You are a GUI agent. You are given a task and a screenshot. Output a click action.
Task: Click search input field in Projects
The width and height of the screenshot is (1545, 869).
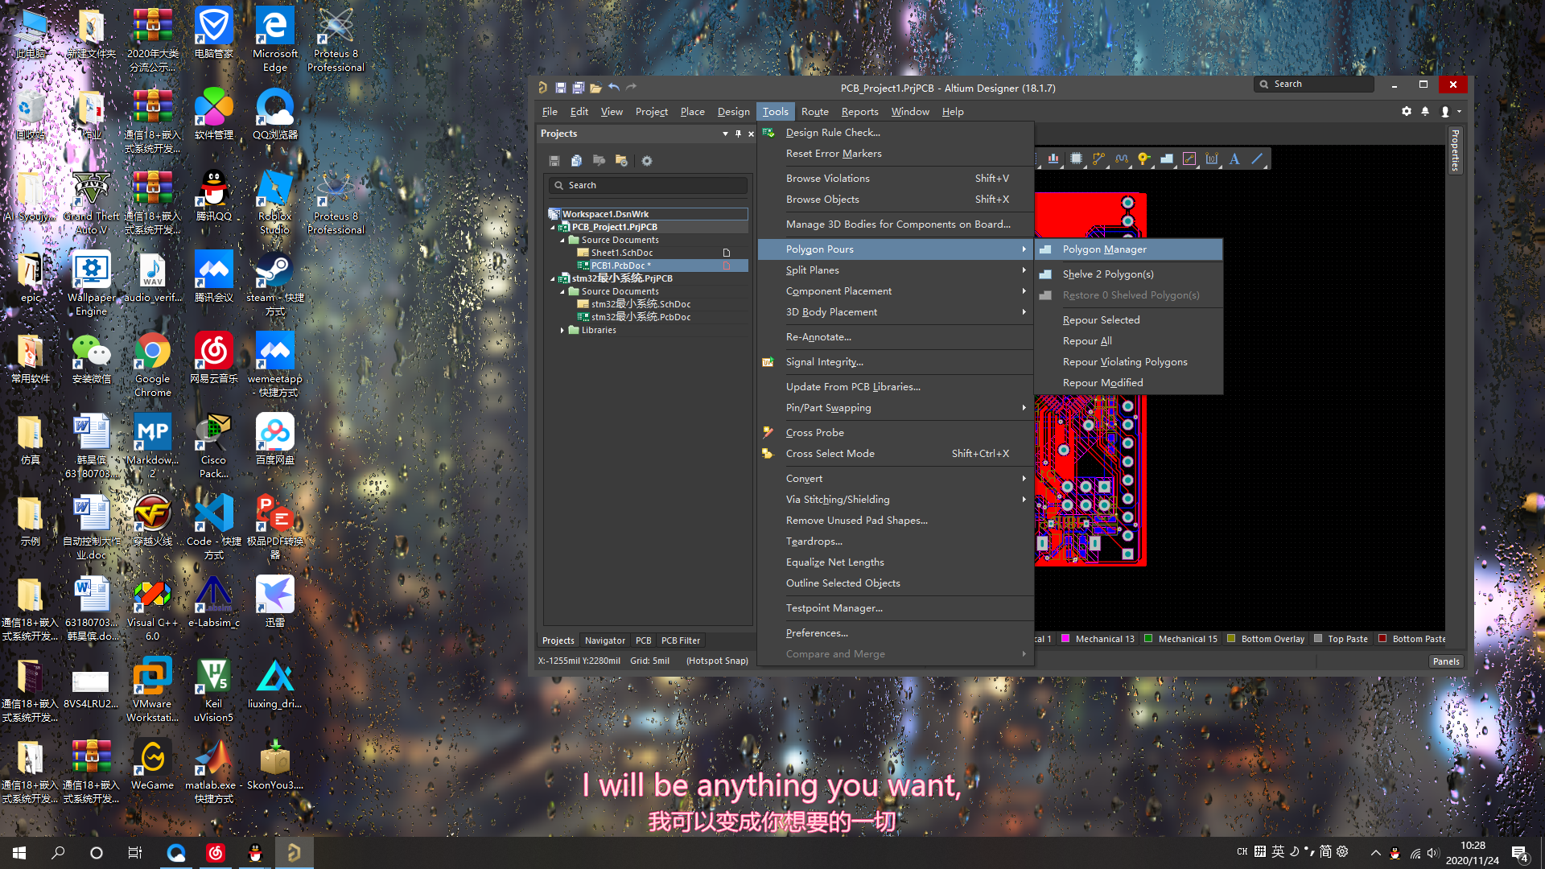(x=647, y=184)
